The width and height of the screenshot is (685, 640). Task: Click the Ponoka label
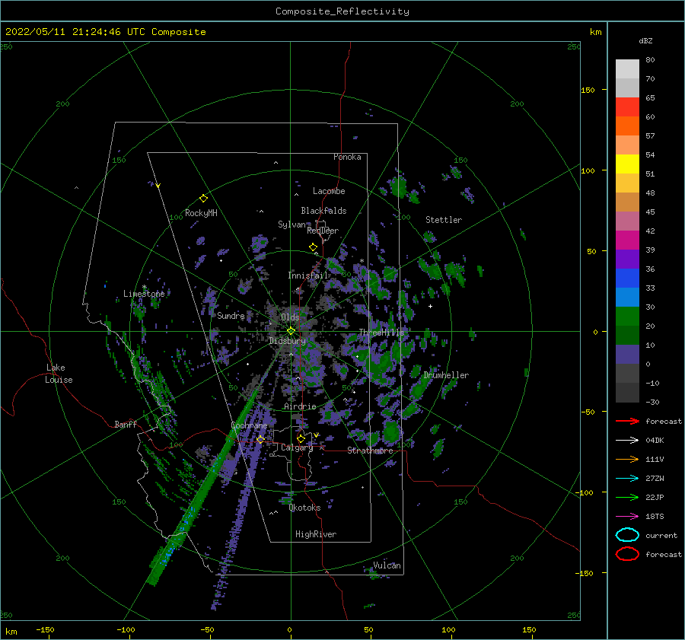[347, 158]
